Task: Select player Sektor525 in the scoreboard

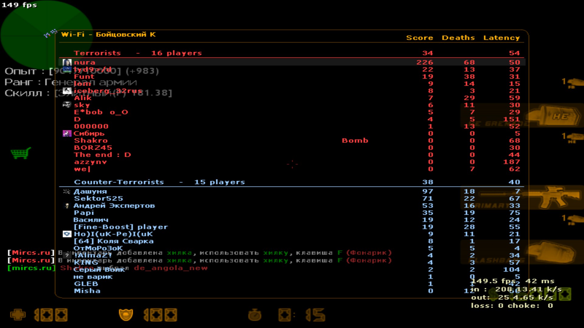Action: [x=99, y=199]
